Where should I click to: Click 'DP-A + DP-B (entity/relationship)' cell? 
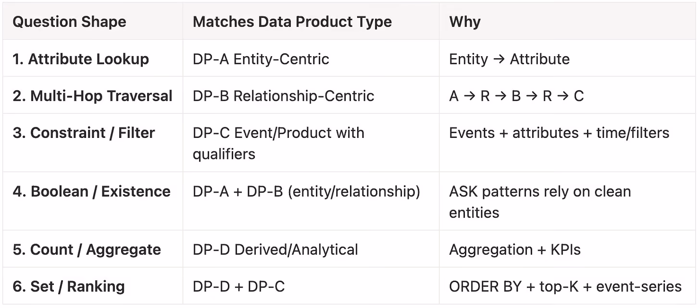coord(311,201)
